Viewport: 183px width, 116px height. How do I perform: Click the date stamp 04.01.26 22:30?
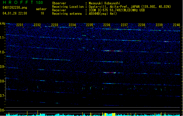click(x=15, y=13)
